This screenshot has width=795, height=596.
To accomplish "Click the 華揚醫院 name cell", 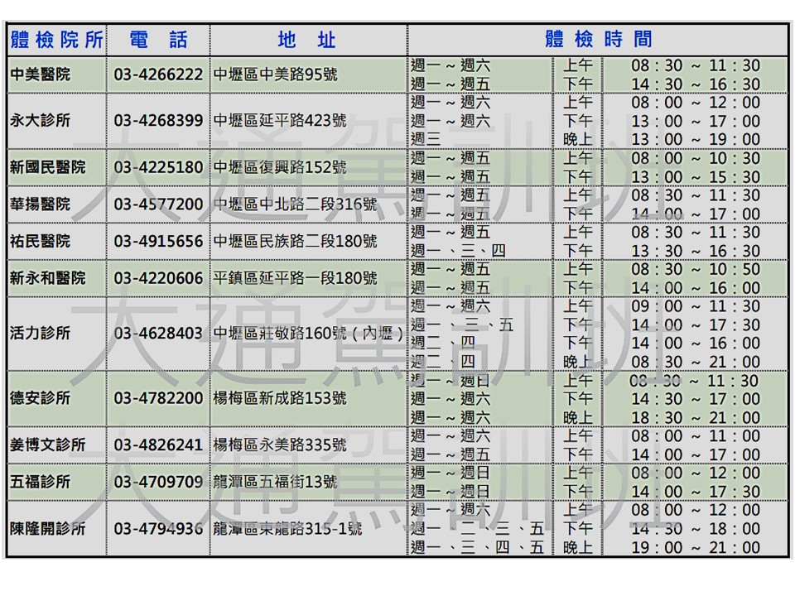I will point(41,204).
